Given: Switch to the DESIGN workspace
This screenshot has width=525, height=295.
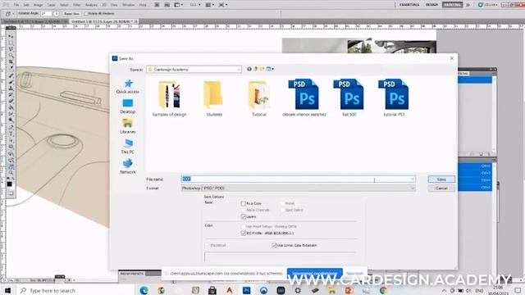Looking at the screenshot, I should [x=431, y=5].
